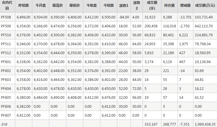Select contract code PF508
The image size is (217, 127).
(x=6, y=17)
